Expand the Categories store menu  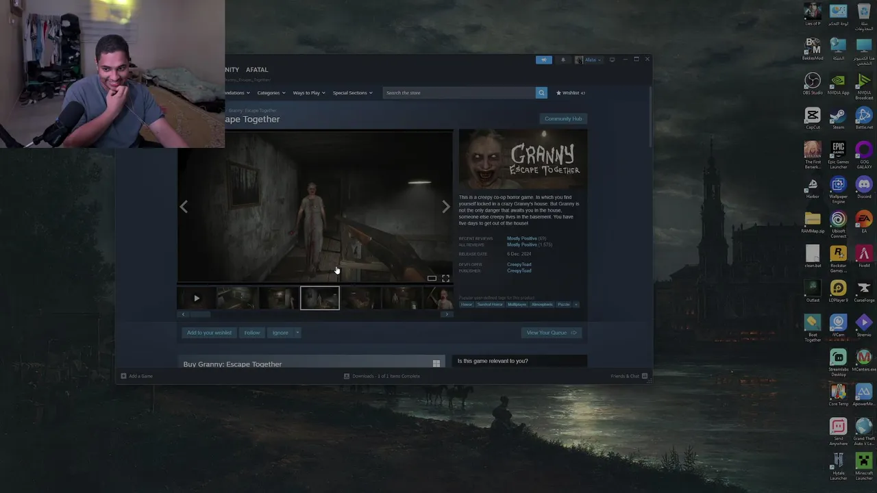[x=271, y=92]
